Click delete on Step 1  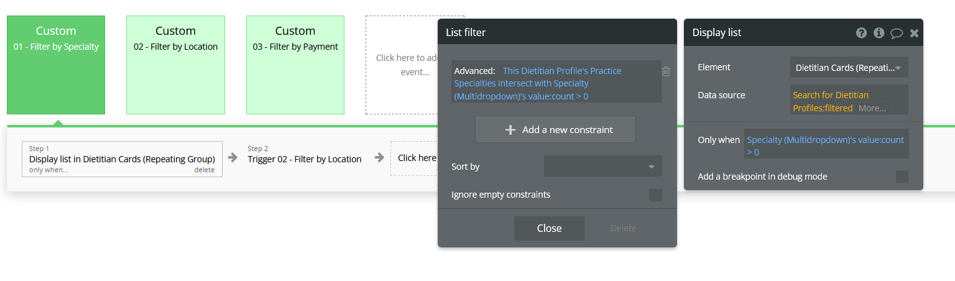pos(204,170)
